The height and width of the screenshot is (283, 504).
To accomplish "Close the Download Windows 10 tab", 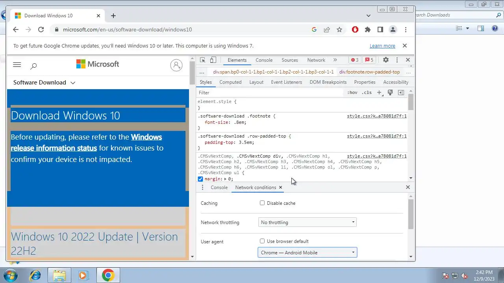I will pos(98,16).
